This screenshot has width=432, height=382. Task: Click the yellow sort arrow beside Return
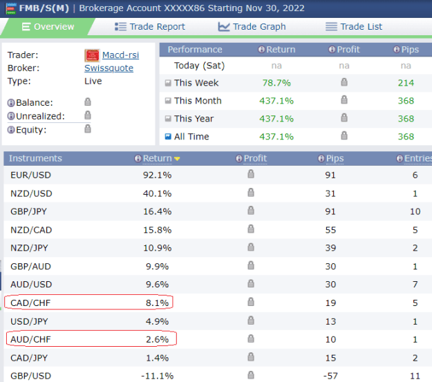point(177,159)
